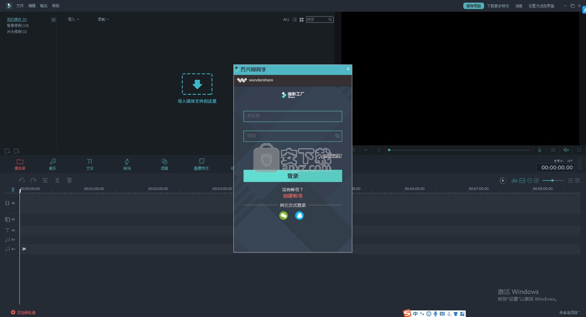
Task: Click the import media download arrow
Action: 197,84
